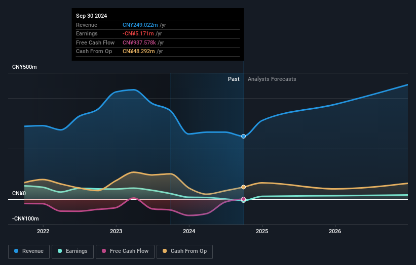The image size is (416, 265).
Task: Click the blue Revenue legend dot
Action: coord(16,251)
